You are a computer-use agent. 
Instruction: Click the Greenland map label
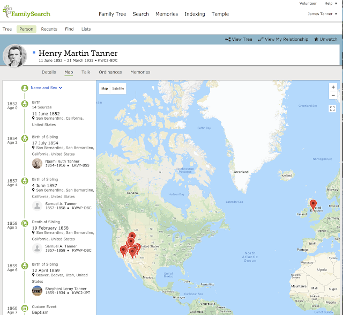coord(241,172)
